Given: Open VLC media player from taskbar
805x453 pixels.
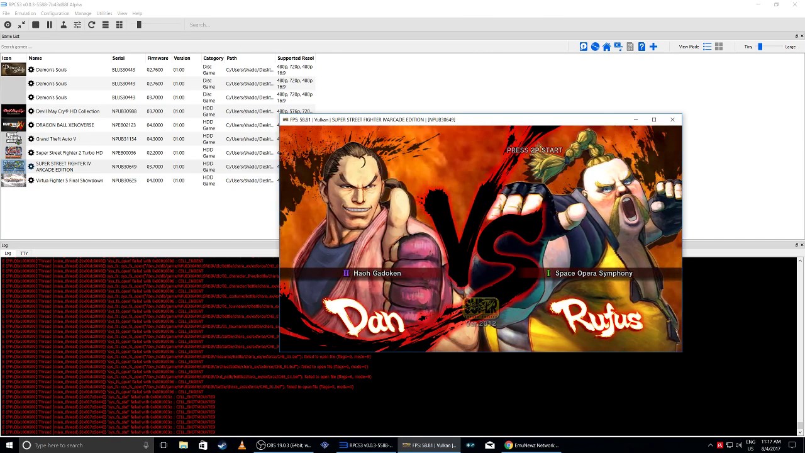Looking at the screenshot, I should [x=241, y=445].
